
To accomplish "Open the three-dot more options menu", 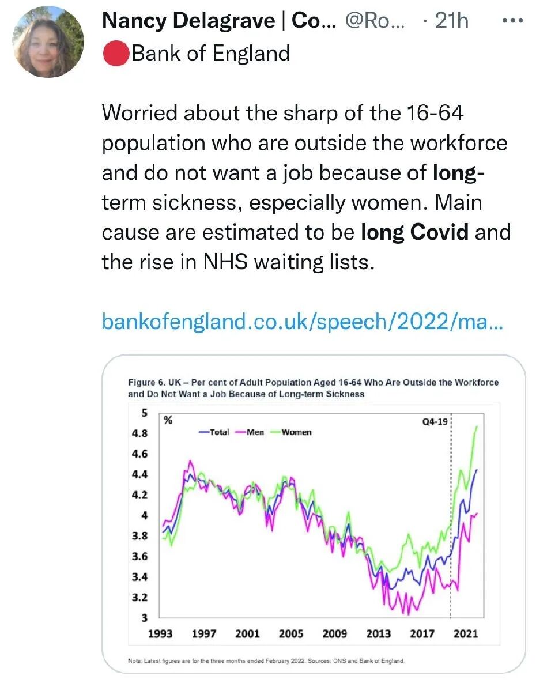I will click(513, 21).
